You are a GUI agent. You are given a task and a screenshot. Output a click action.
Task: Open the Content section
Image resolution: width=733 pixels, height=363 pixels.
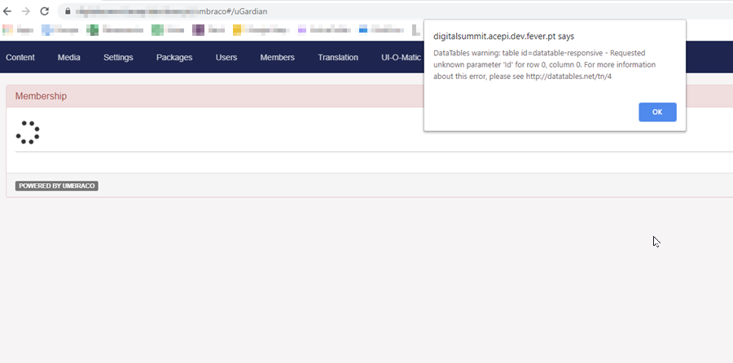[20, 58]
